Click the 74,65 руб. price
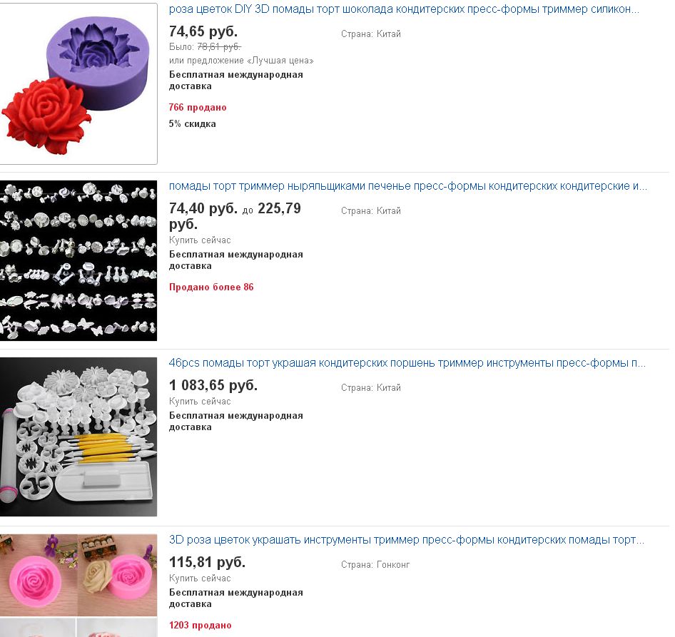This screenshot has width=675, height=637. point(203,31)
